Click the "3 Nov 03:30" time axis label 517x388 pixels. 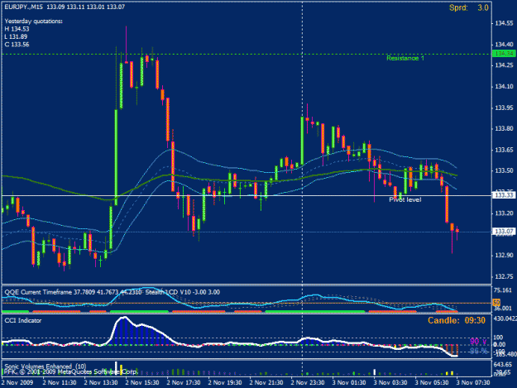tap(390, 383)
